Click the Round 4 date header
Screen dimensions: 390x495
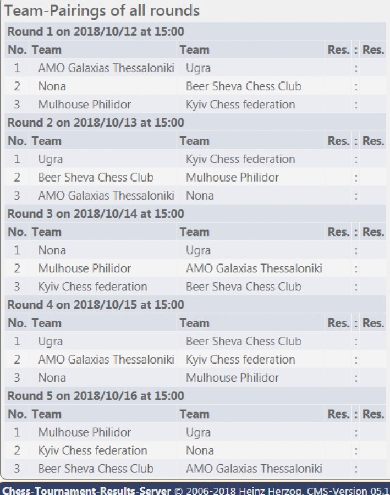[96, 305]
